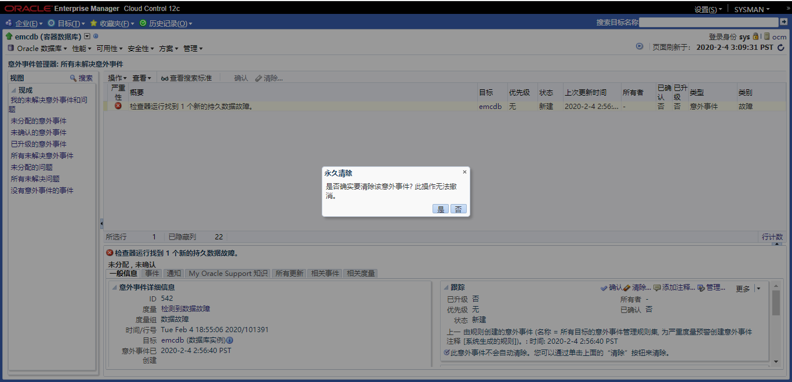Click the search go arrow icon
This screenshot has width=792, height=382.
(784, 22)
